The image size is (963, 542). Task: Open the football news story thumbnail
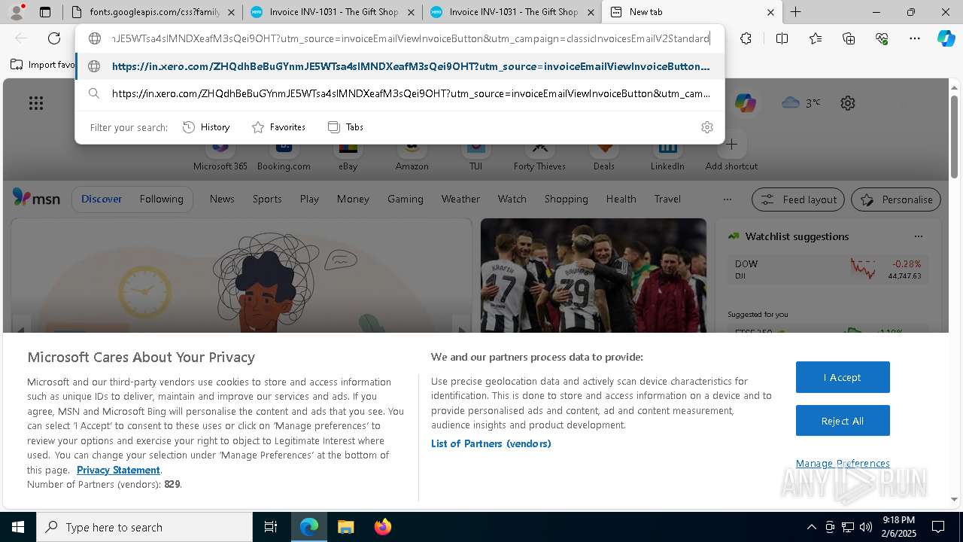(x=593, y=276)
